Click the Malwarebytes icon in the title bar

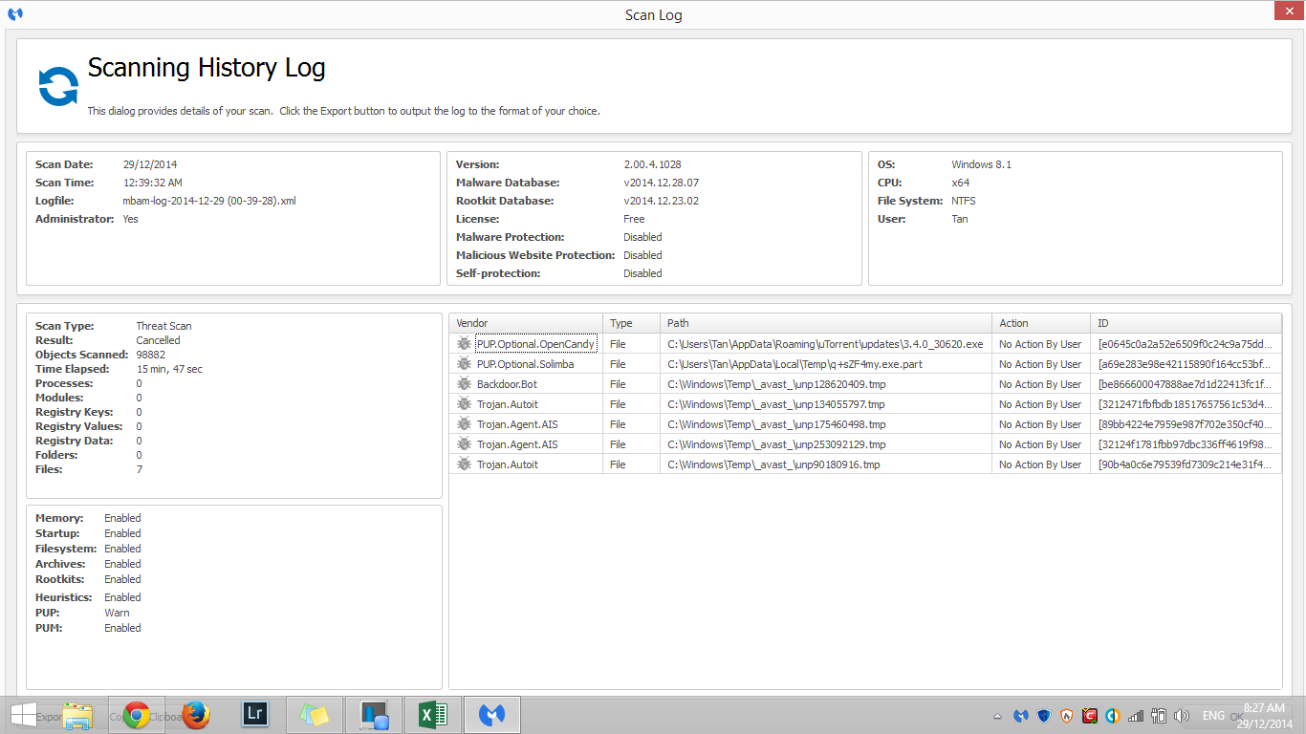click(x=14, y=14)
